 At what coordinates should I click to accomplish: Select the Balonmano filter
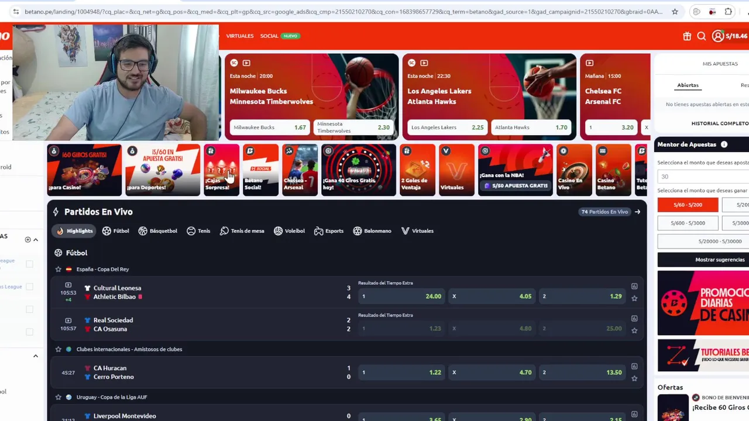tap(372, 231)
